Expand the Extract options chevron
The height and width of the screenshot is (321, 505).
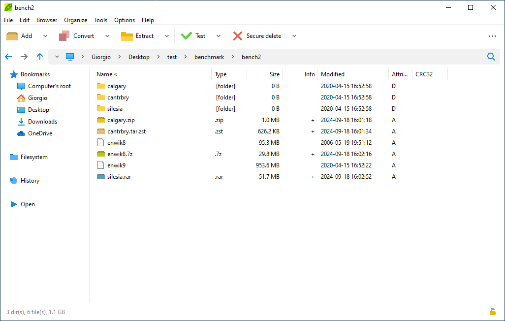click(x=167, y=35)
